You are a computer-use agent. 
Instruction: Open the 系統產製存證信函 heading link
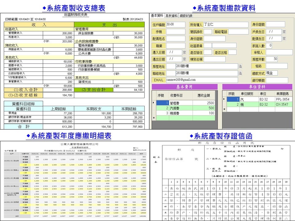tap(221, 136)
